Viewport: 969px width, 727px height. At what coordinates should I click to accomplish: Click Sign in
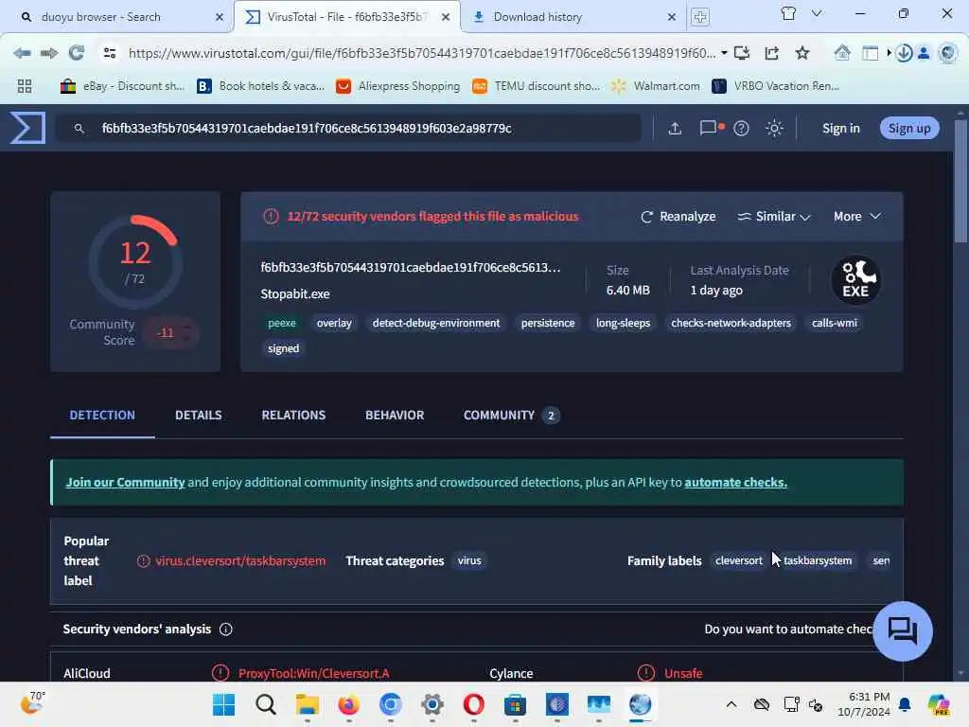[x=840, y=128]
